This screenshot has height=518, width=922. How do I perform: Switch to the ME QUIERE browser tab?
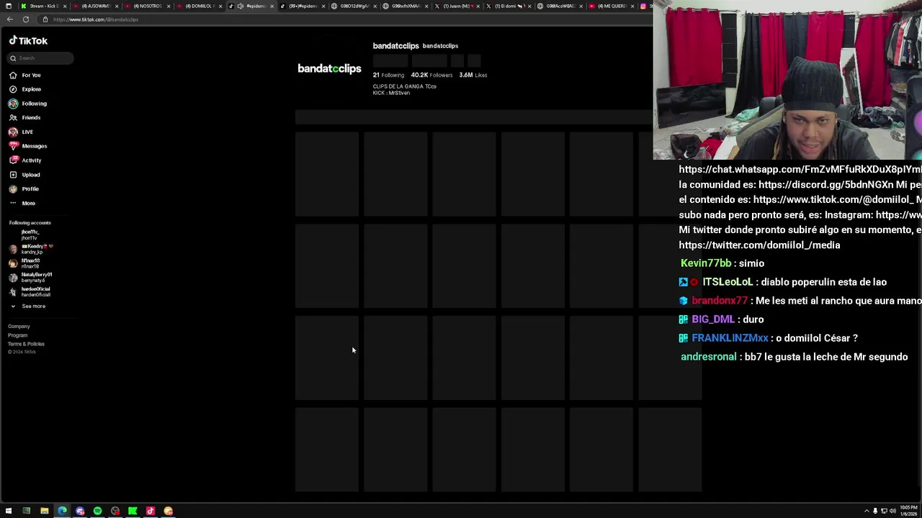612,6
